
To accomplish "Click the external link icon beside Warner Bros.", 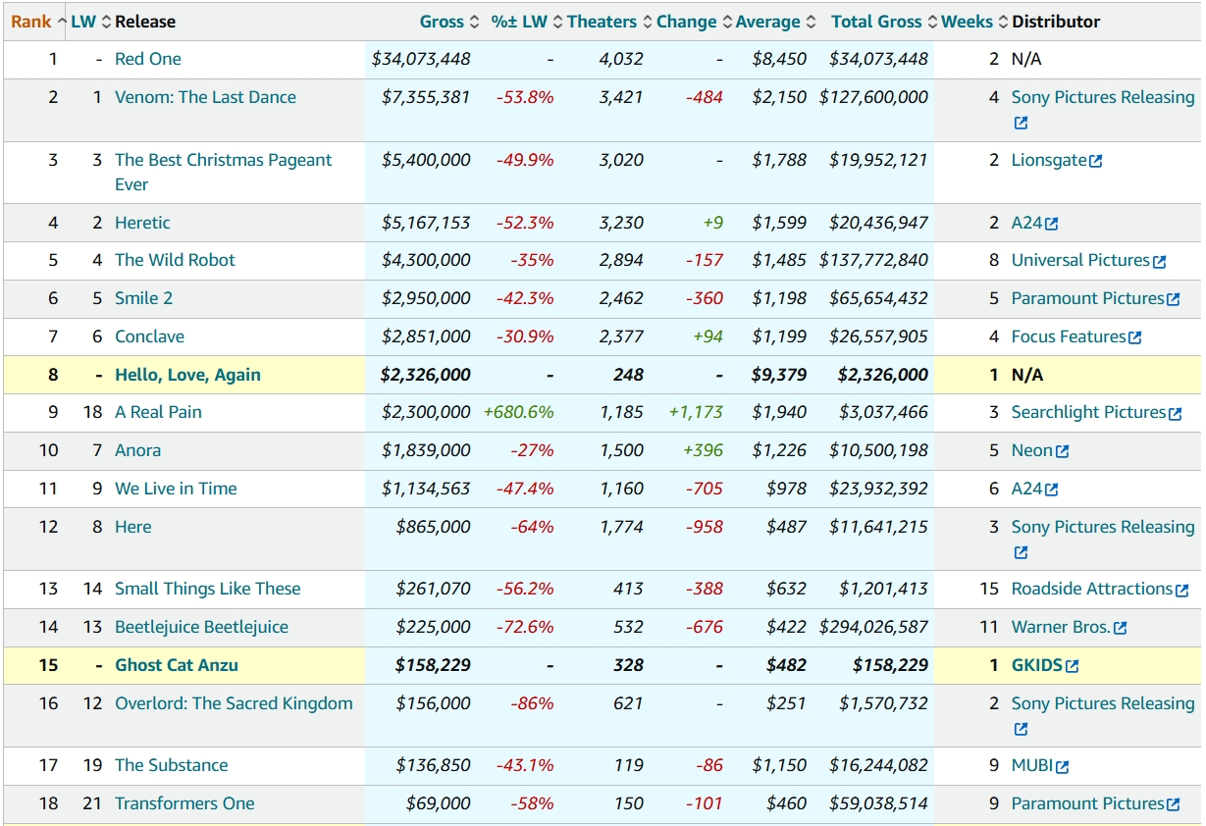I will pyautogui.click(x=1121, y=628).
